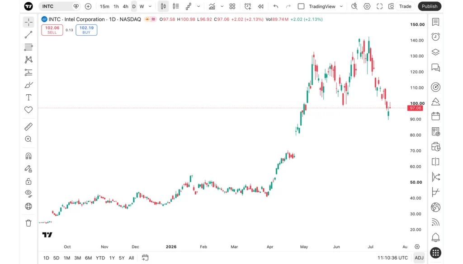Open the layout setup square icon
This screenshot has width=463, height=264.
301,6
